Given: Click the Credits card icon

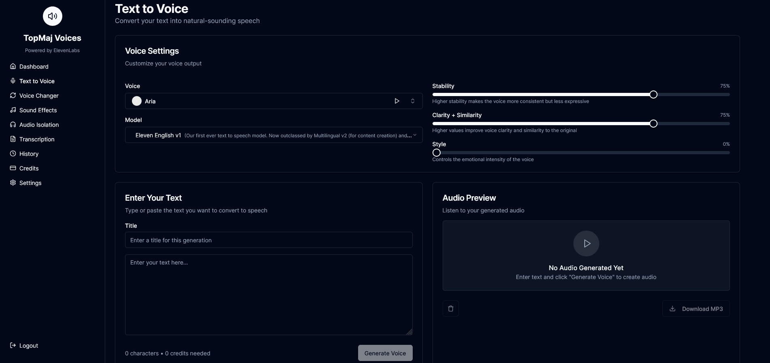Looking at the screenshot, I should [x=13, y=168].
